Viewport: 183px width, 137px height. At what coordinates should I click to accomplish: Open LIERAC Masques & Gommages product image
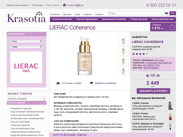tap(170, 127)
